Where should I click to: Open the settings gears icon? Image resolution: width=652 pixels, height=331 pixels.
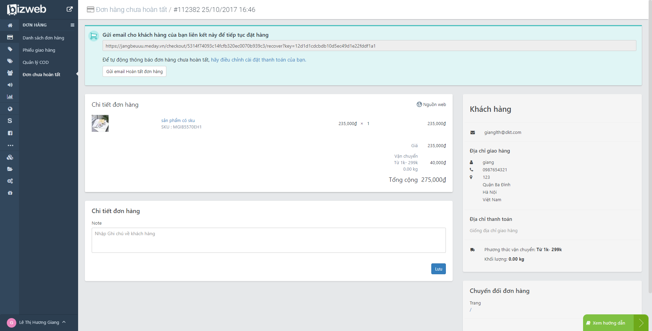(x=10, y=181)
